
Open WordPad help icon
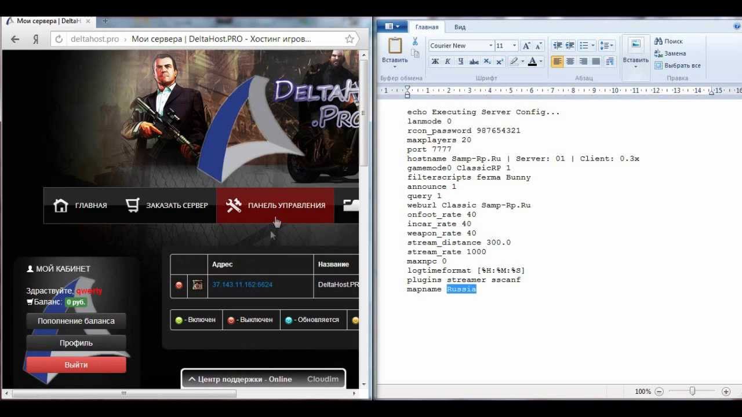coord(737,27)
